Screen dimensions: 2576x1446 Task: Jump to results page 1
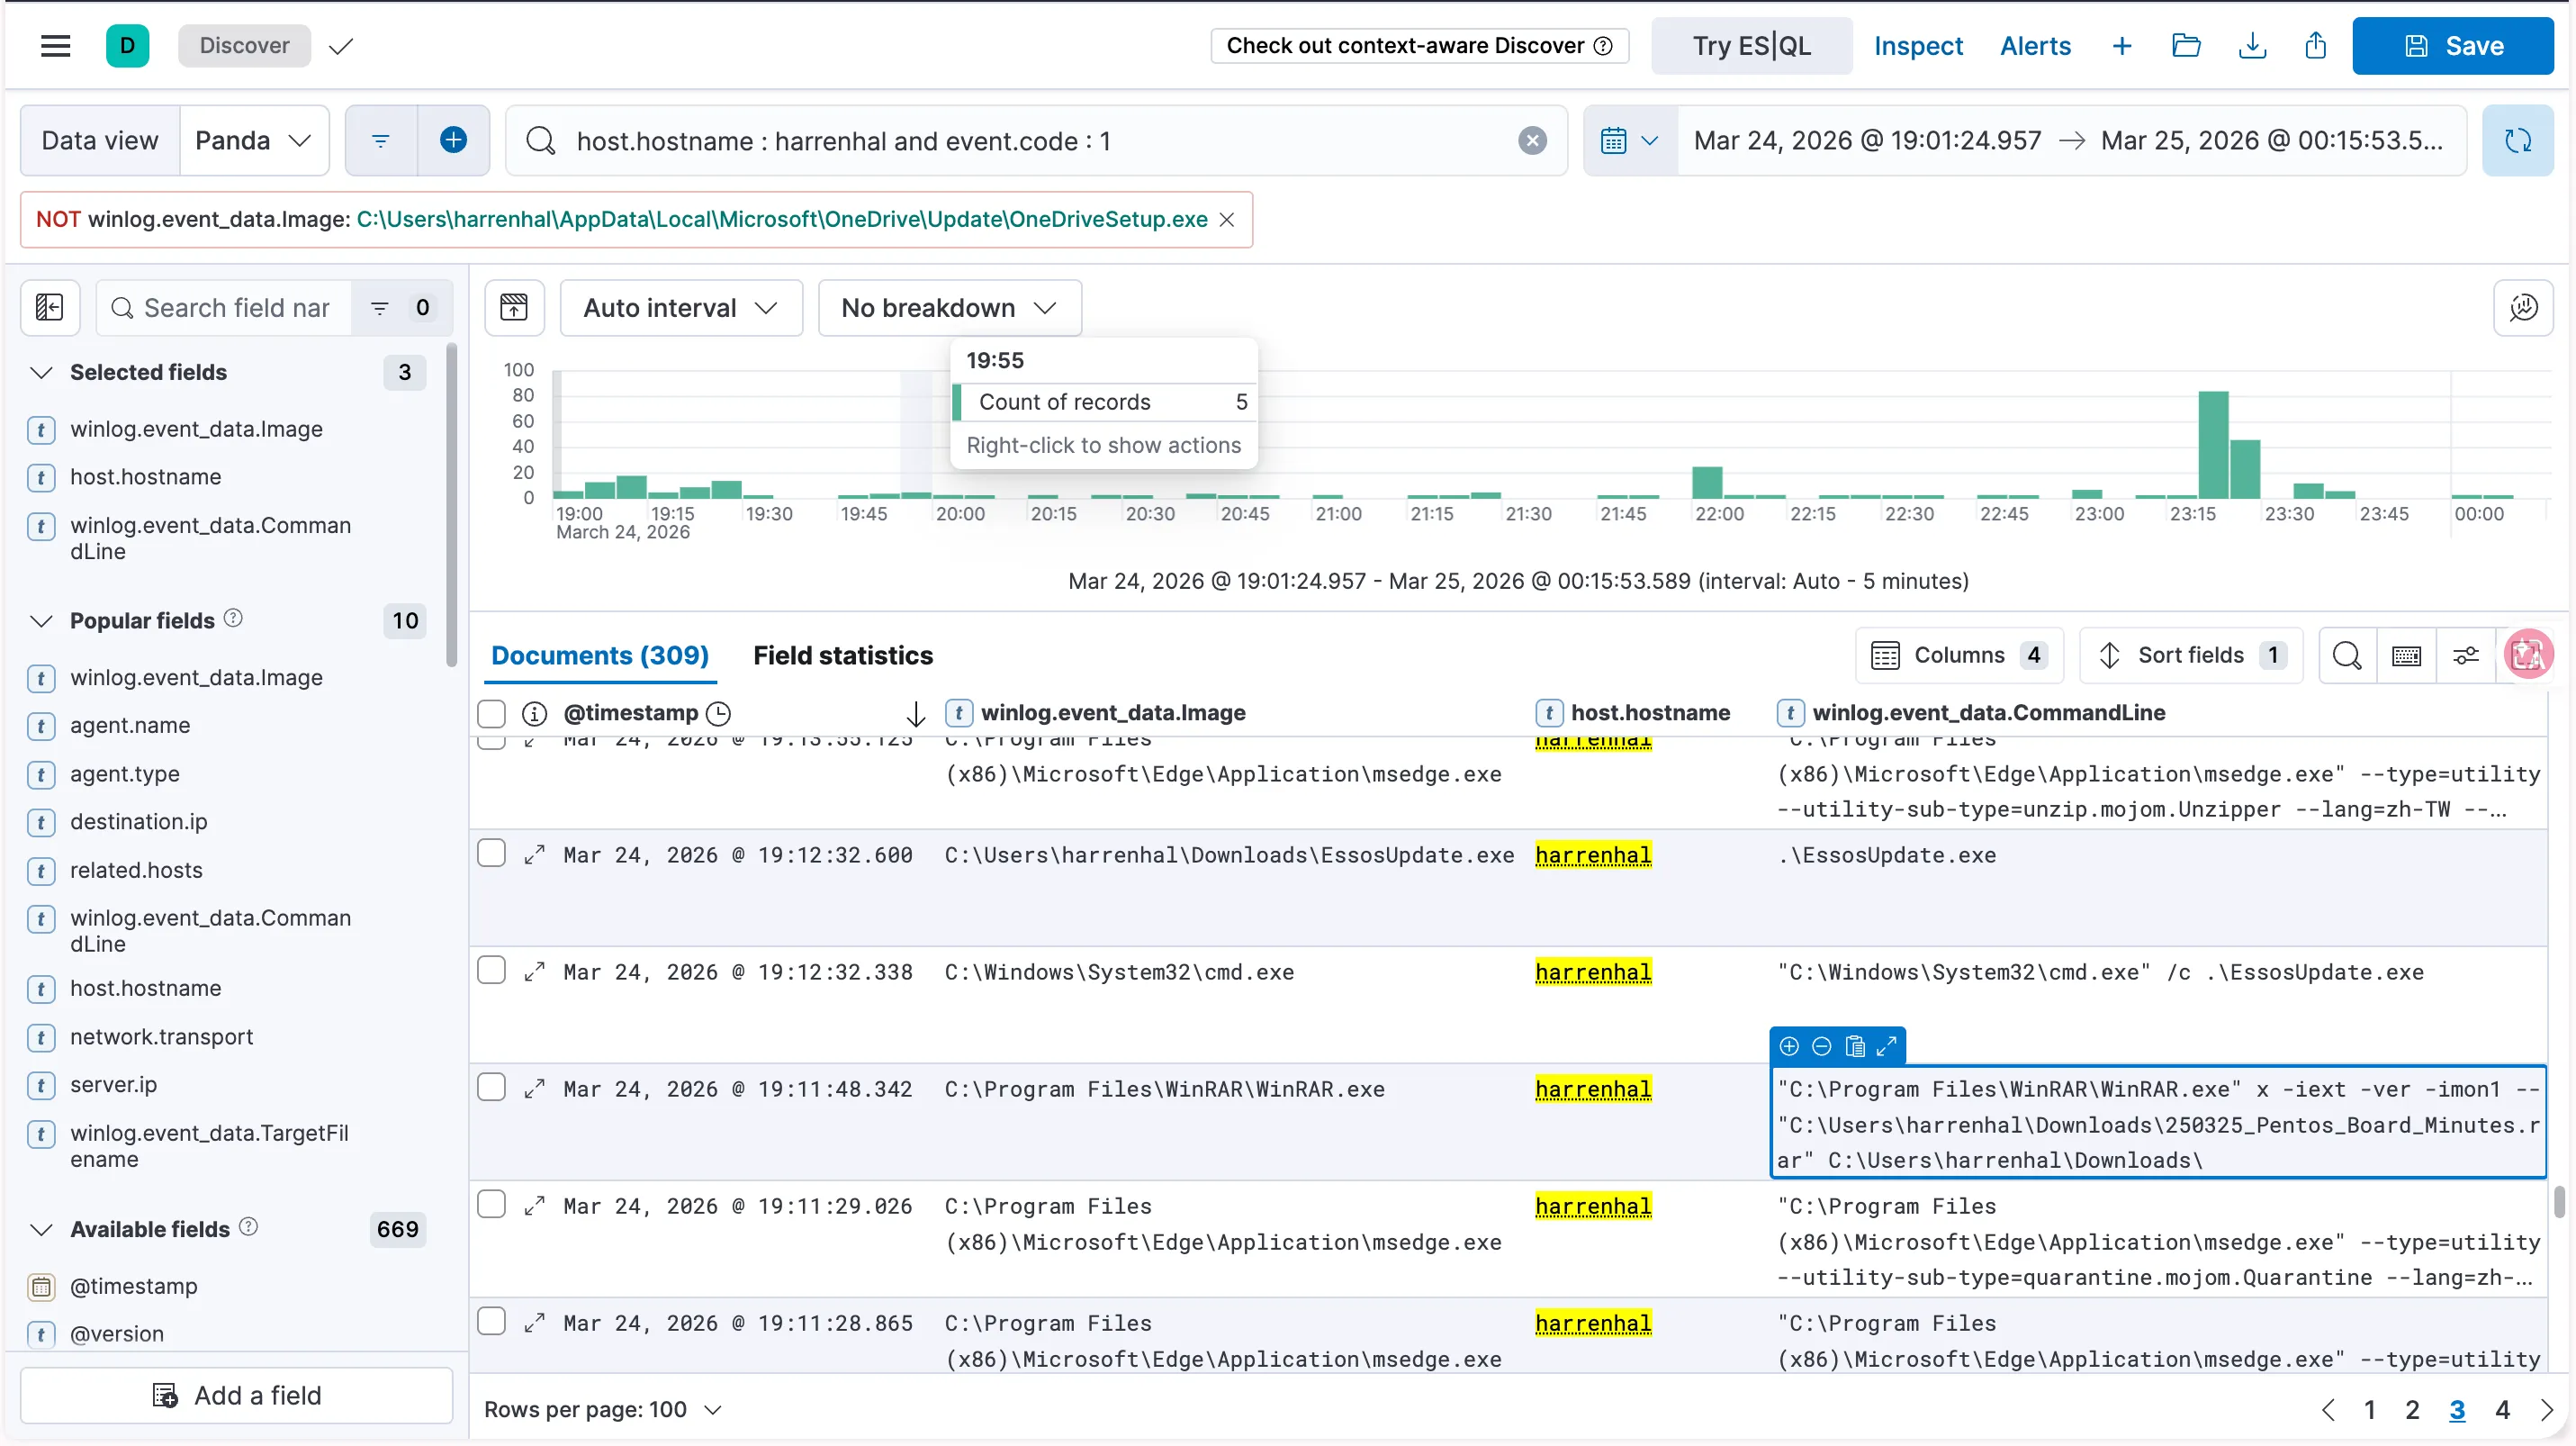[2369, 1411]
